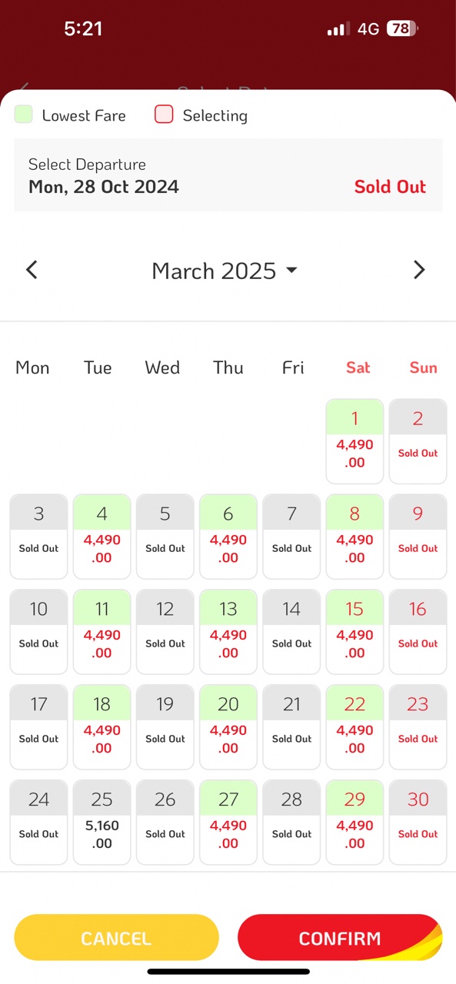Tap sold out date March 10
The height and width of the screenshot is (984, 456).
point(38,632)
